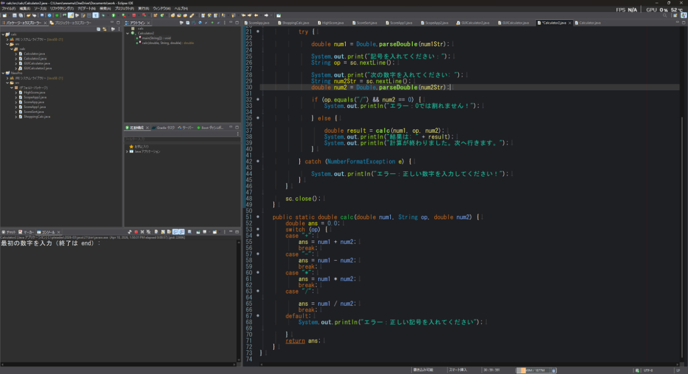
Task: Toggle Show Console on Standard Error change
Action: [x=182, y=232]
